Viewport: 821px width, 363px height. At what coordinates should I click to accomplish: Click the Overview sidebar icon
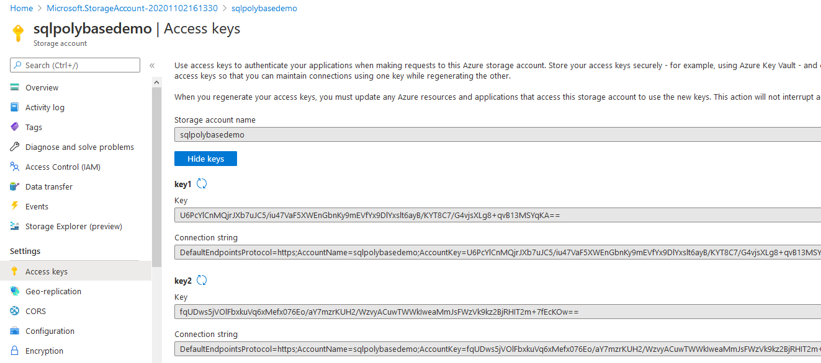tap(15, 87)
